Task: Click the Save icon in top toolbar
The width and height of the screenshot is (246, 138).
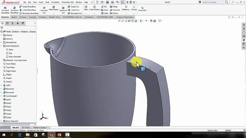Action: pos(107,2)
